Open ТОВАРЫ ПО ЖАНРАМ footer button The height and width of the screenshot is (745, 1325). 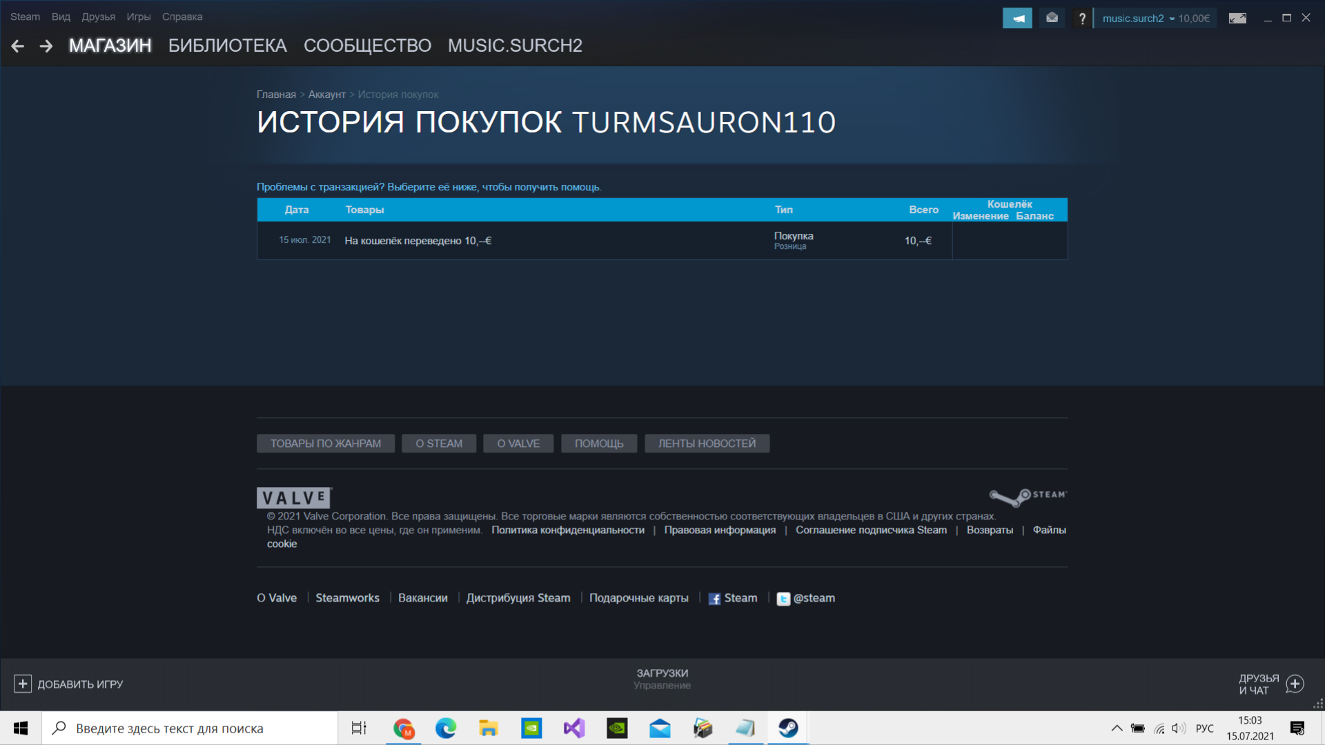click(326, 444)
